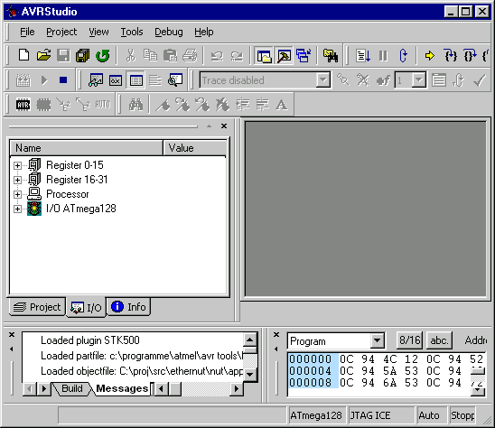Click the Find binoculars icon
Image resolution: width=495 pixels, height=428 pixels.
(x=135, y=104)
